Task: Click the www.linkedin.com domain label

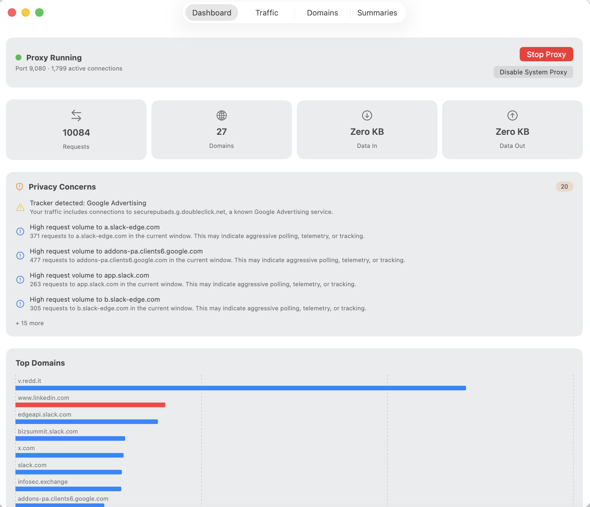Action: (44, 398)
